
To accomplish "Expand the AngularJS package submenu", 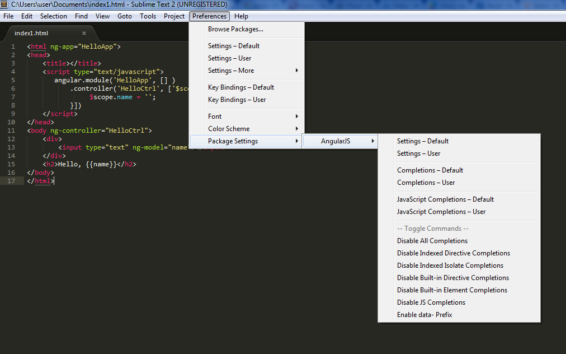I will pos(341,141).
